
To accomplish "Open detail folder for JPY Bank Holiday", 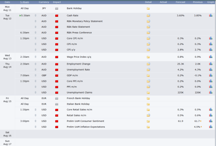I will (x=148, y=9).
